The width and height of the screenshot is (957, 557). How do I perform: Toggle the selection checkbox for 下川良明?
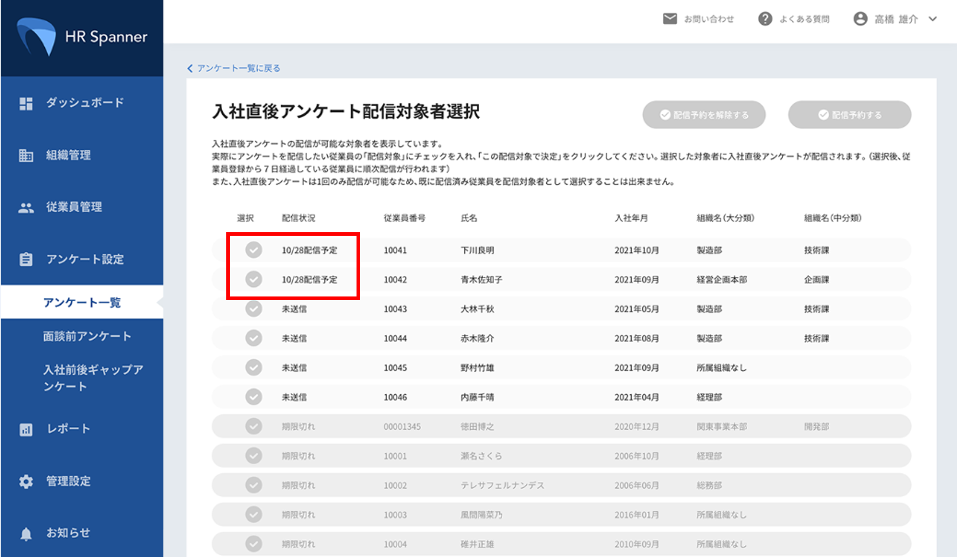click(254, 250)
